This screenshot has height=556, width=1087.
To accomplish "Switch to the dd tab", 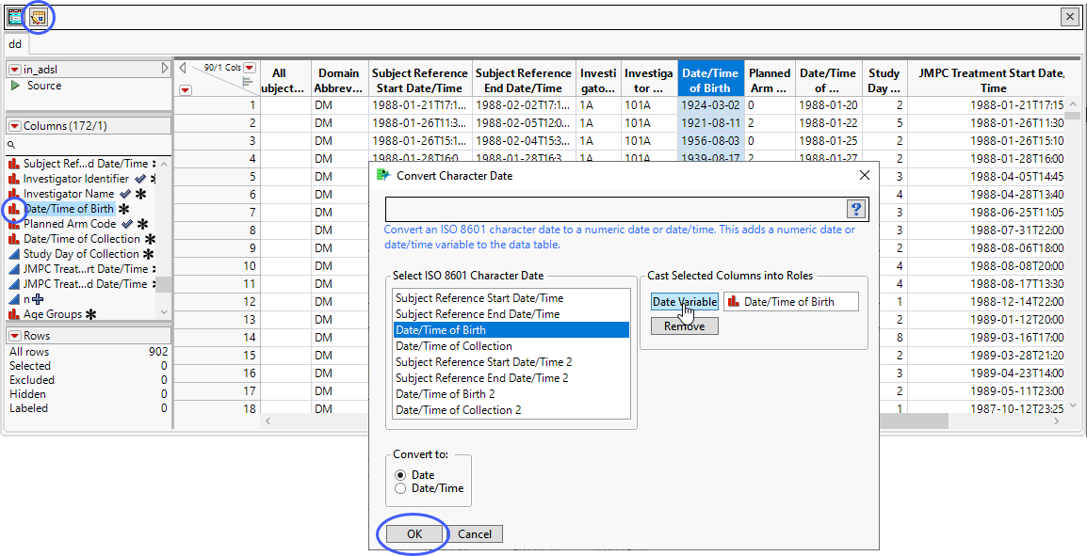I will point(15,43).
